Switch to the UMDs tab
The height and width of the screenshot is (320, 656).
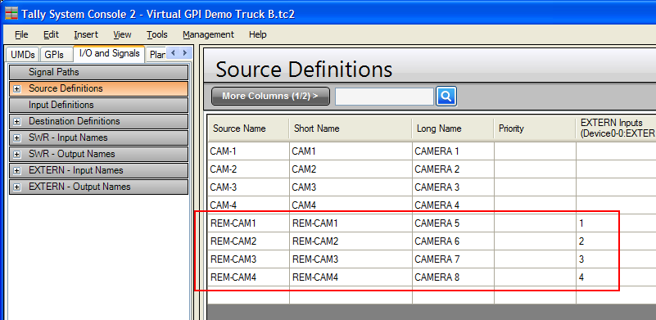pos(23,55)
